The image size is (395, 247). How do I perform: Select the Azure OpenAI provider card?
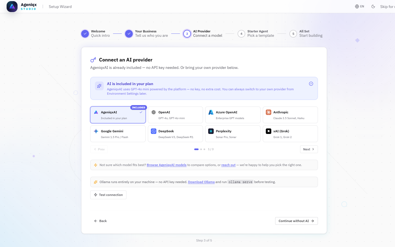pos(233,115)
